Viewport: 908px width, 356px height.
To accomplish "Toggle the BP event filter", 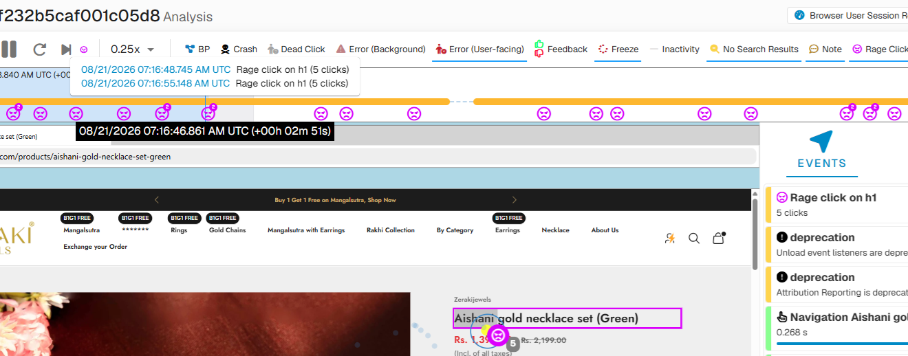I will click(197, 49).
